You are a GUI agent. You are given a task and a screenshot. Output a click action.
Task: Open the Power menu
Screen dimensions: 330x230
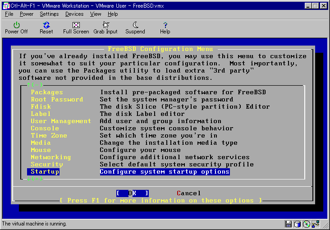point(27,14)
